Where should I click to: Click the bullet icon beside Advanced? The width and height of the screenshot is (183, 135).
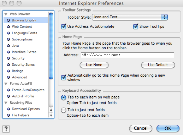click(x=8, y=77)
